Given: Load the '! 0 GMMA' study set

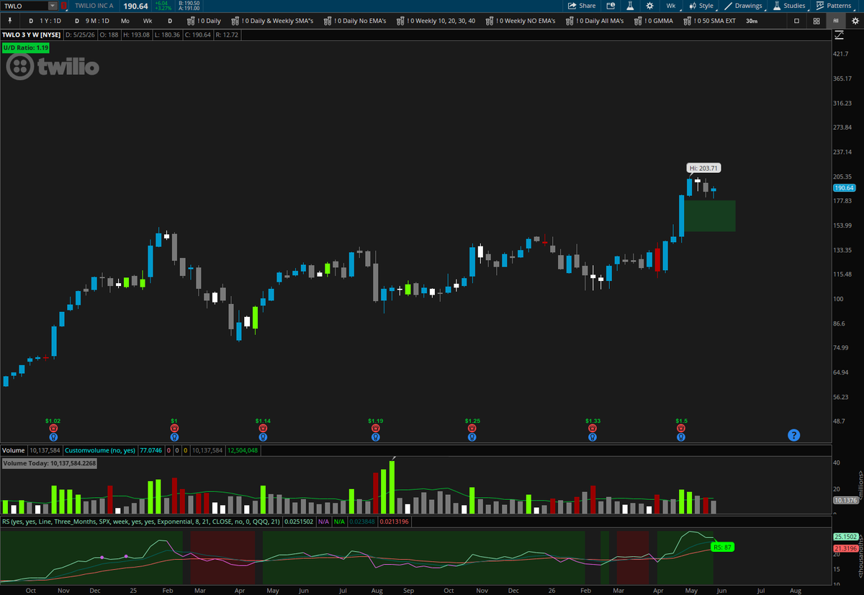Looking at the screenshot, I should click(655, 21).
